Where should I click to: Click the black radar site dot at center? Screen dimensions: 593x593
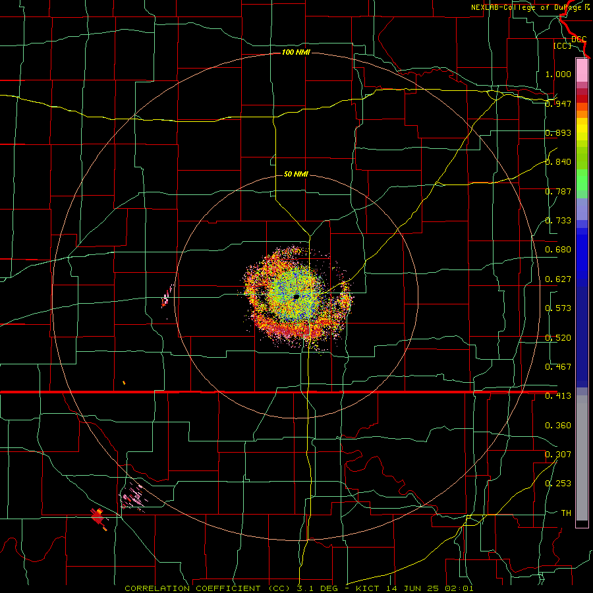296,297
